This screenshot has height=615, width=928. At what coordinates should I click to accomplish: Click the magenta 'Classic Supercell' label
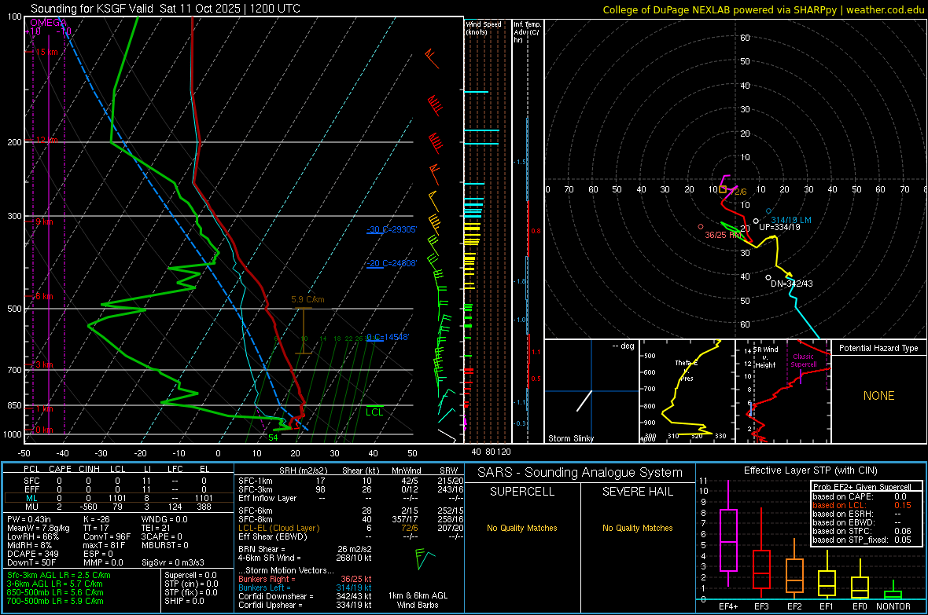(803, 361)
